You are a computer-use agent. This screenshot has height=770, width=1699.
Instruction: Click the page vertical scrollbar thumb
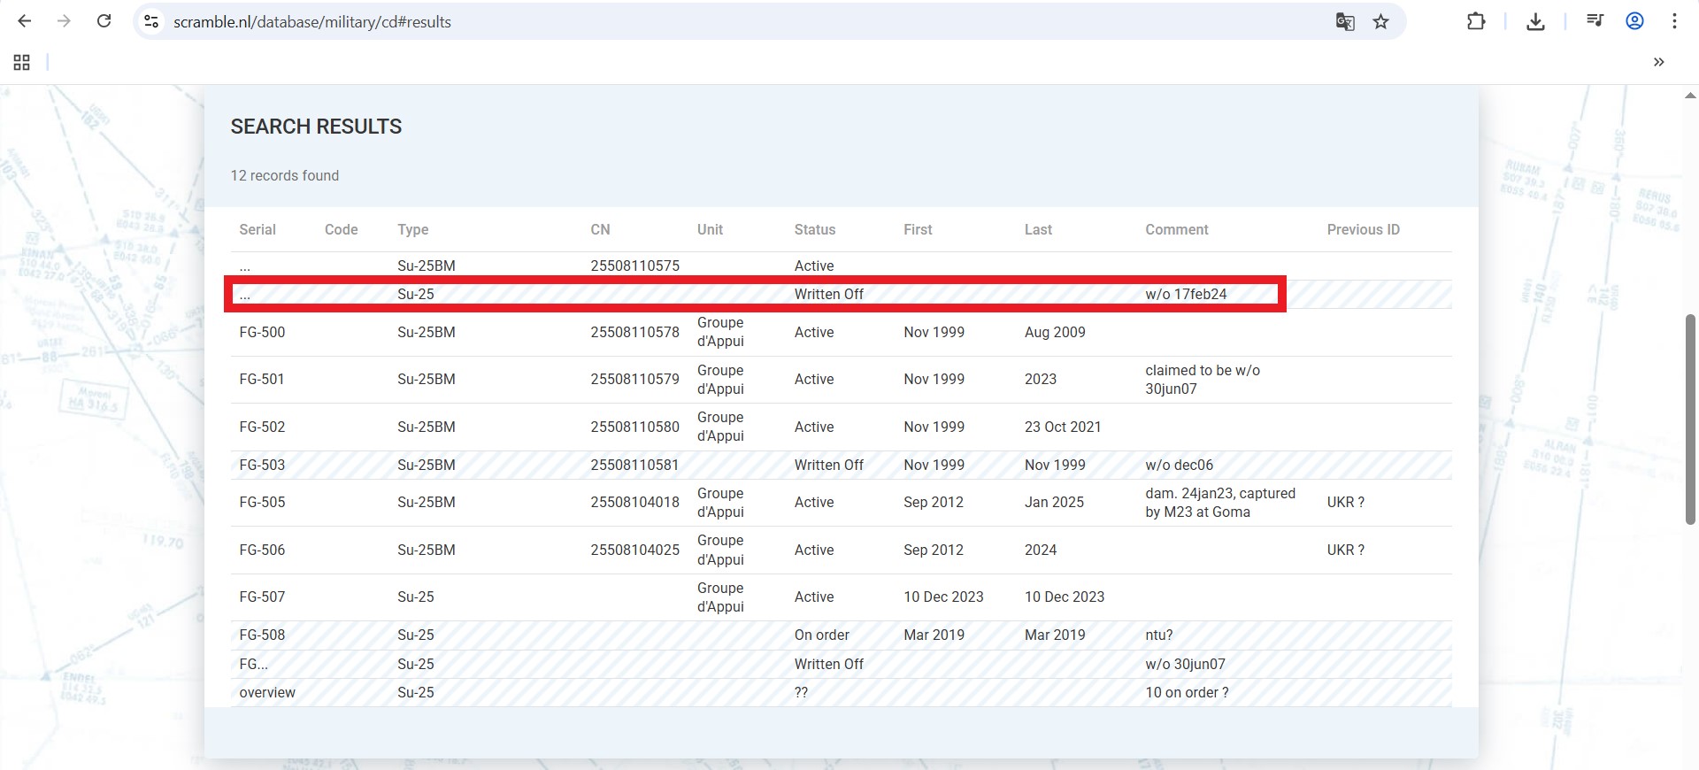[x=1690, y=419]
